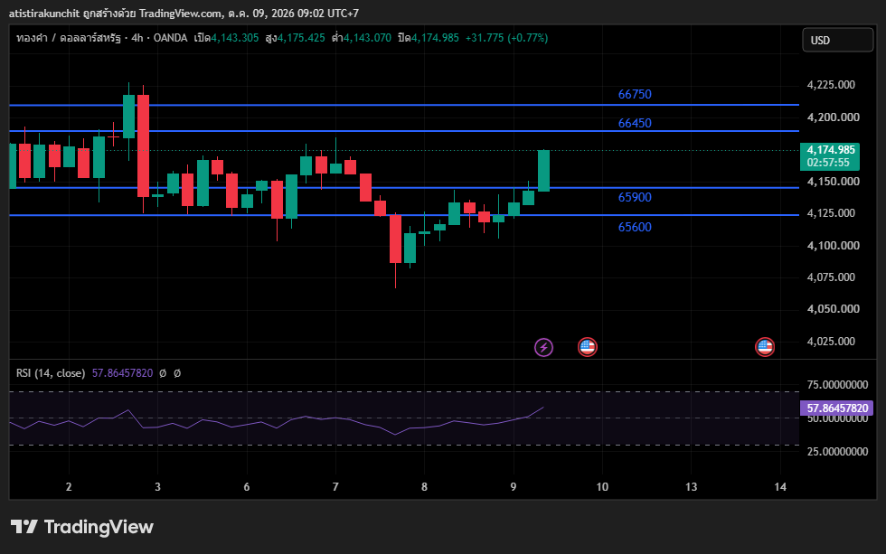
Task: Click the 4,025.000 price axis label
Action: (x=831, y=341)
